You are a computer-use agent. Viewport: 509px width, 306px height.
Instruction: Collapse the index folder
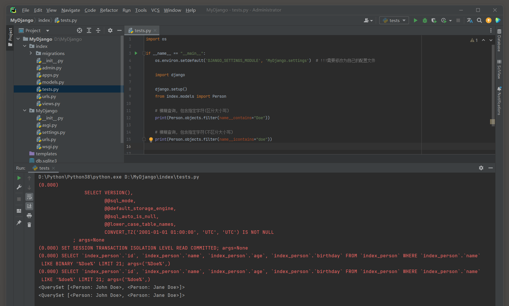[x=25, y=46]
